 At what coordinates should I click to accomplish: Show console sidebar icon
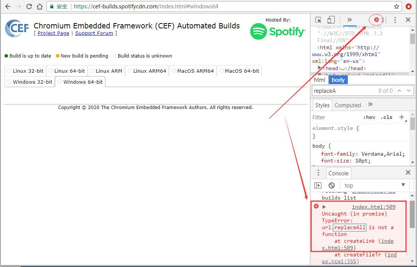coord(318,186)
